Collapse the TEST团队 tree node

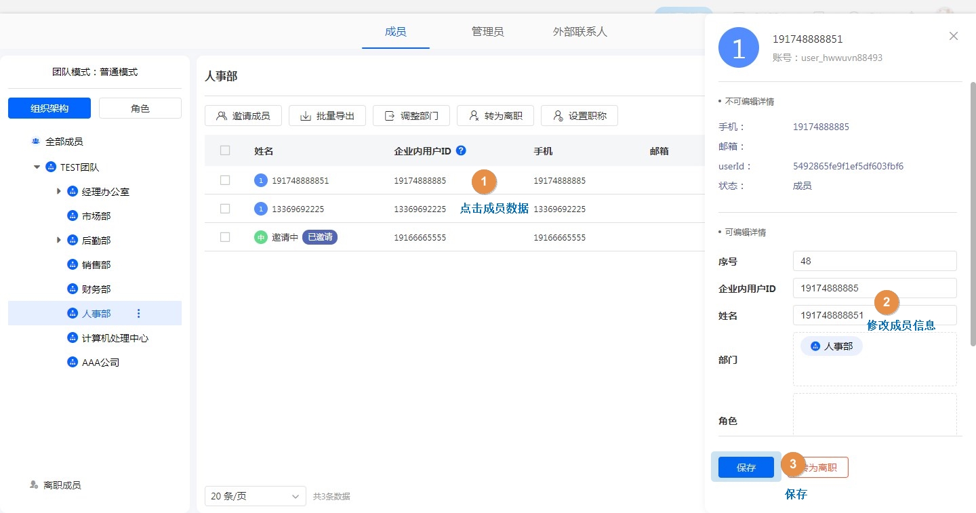point(37,167)
